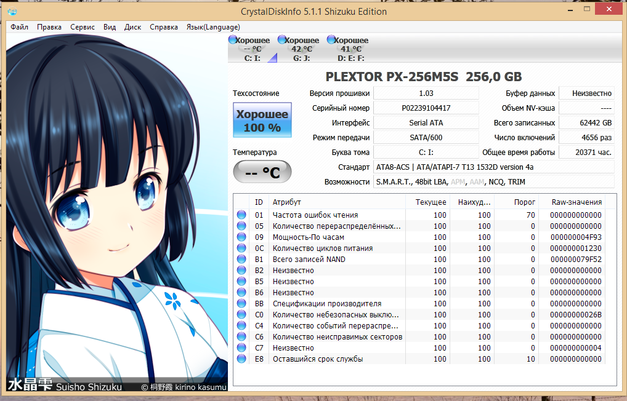Image resolution: width=627 pixels, height=401 pixels.
Task: Select row Всего записей NAND
Action: coord(420,259)
